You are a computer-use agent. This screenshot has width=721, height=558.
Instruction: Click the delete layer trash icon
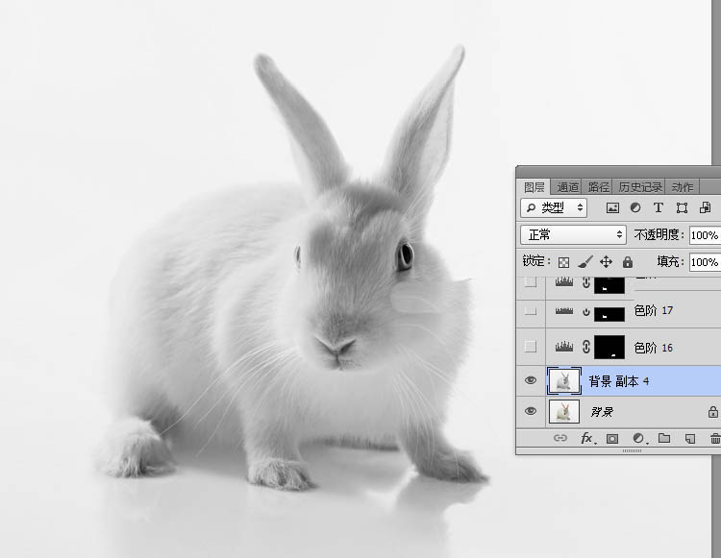point(715,439)
